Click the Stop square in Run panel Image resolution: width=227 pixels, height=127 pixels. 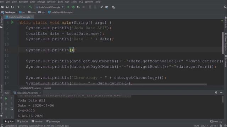6,103
